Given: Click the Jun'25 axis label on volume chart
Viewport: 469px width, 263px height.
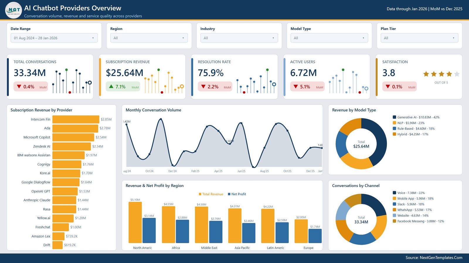Looking at the screenshot, I should pos(241,171).
